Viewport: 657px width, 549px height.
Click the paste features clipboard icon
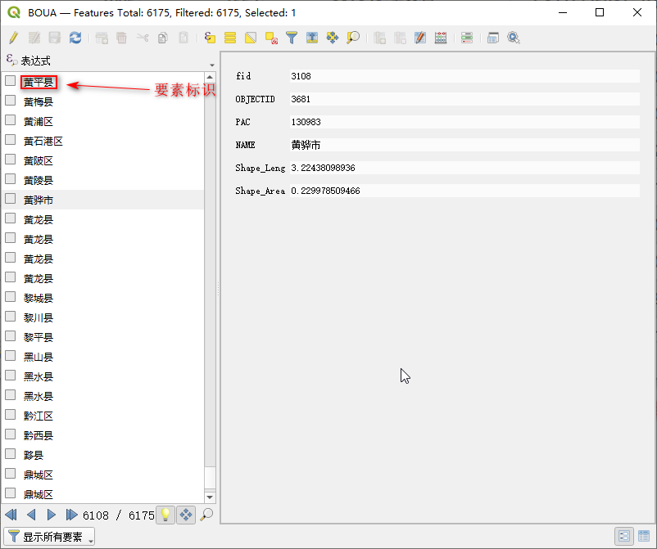[x=184, y=38]
